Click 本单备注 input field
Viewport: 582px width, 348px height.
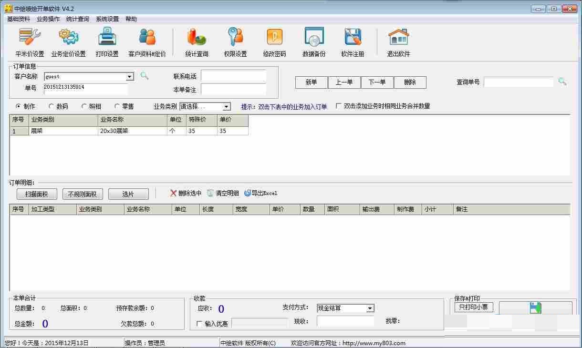click(x=233, y=90)
